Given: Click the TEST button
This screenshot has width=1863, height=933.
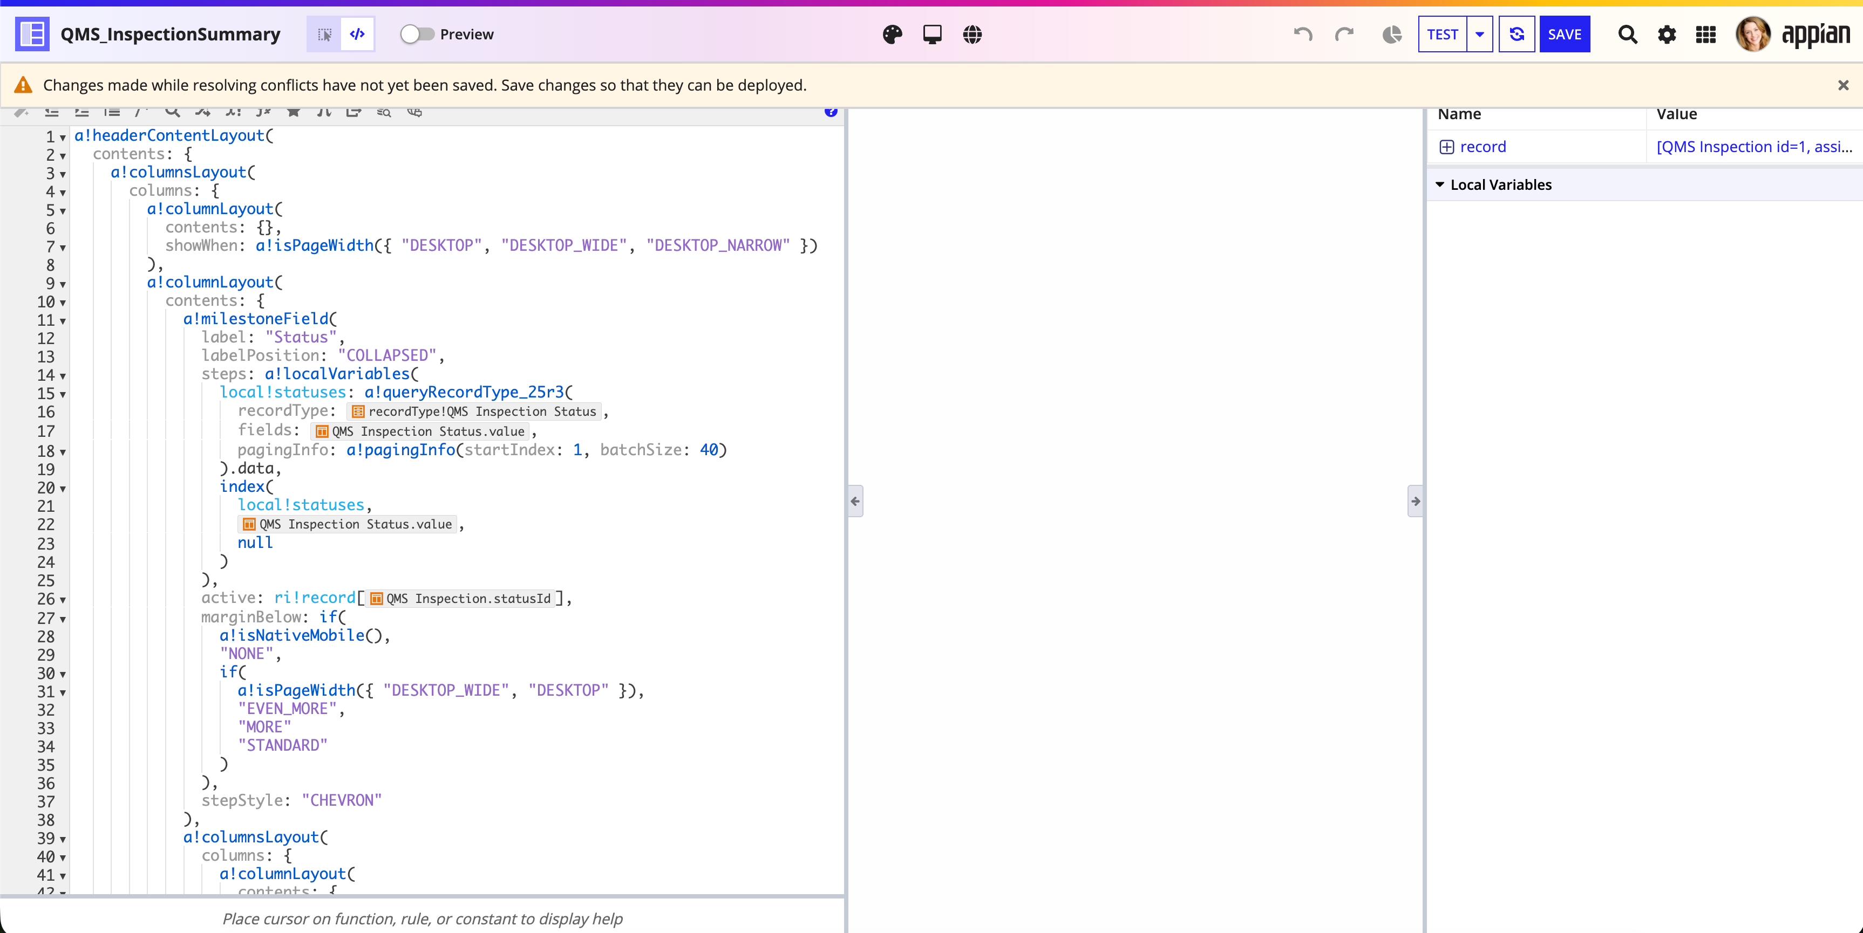Looking at the screenshot, I should coord(1442,34).
